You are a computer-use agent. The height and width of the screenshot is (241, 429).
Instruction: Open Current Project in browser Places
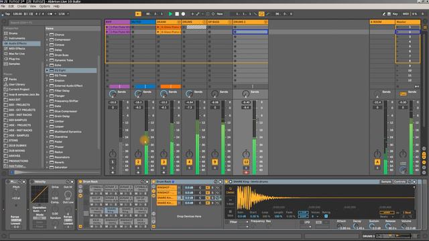point(19,89)
